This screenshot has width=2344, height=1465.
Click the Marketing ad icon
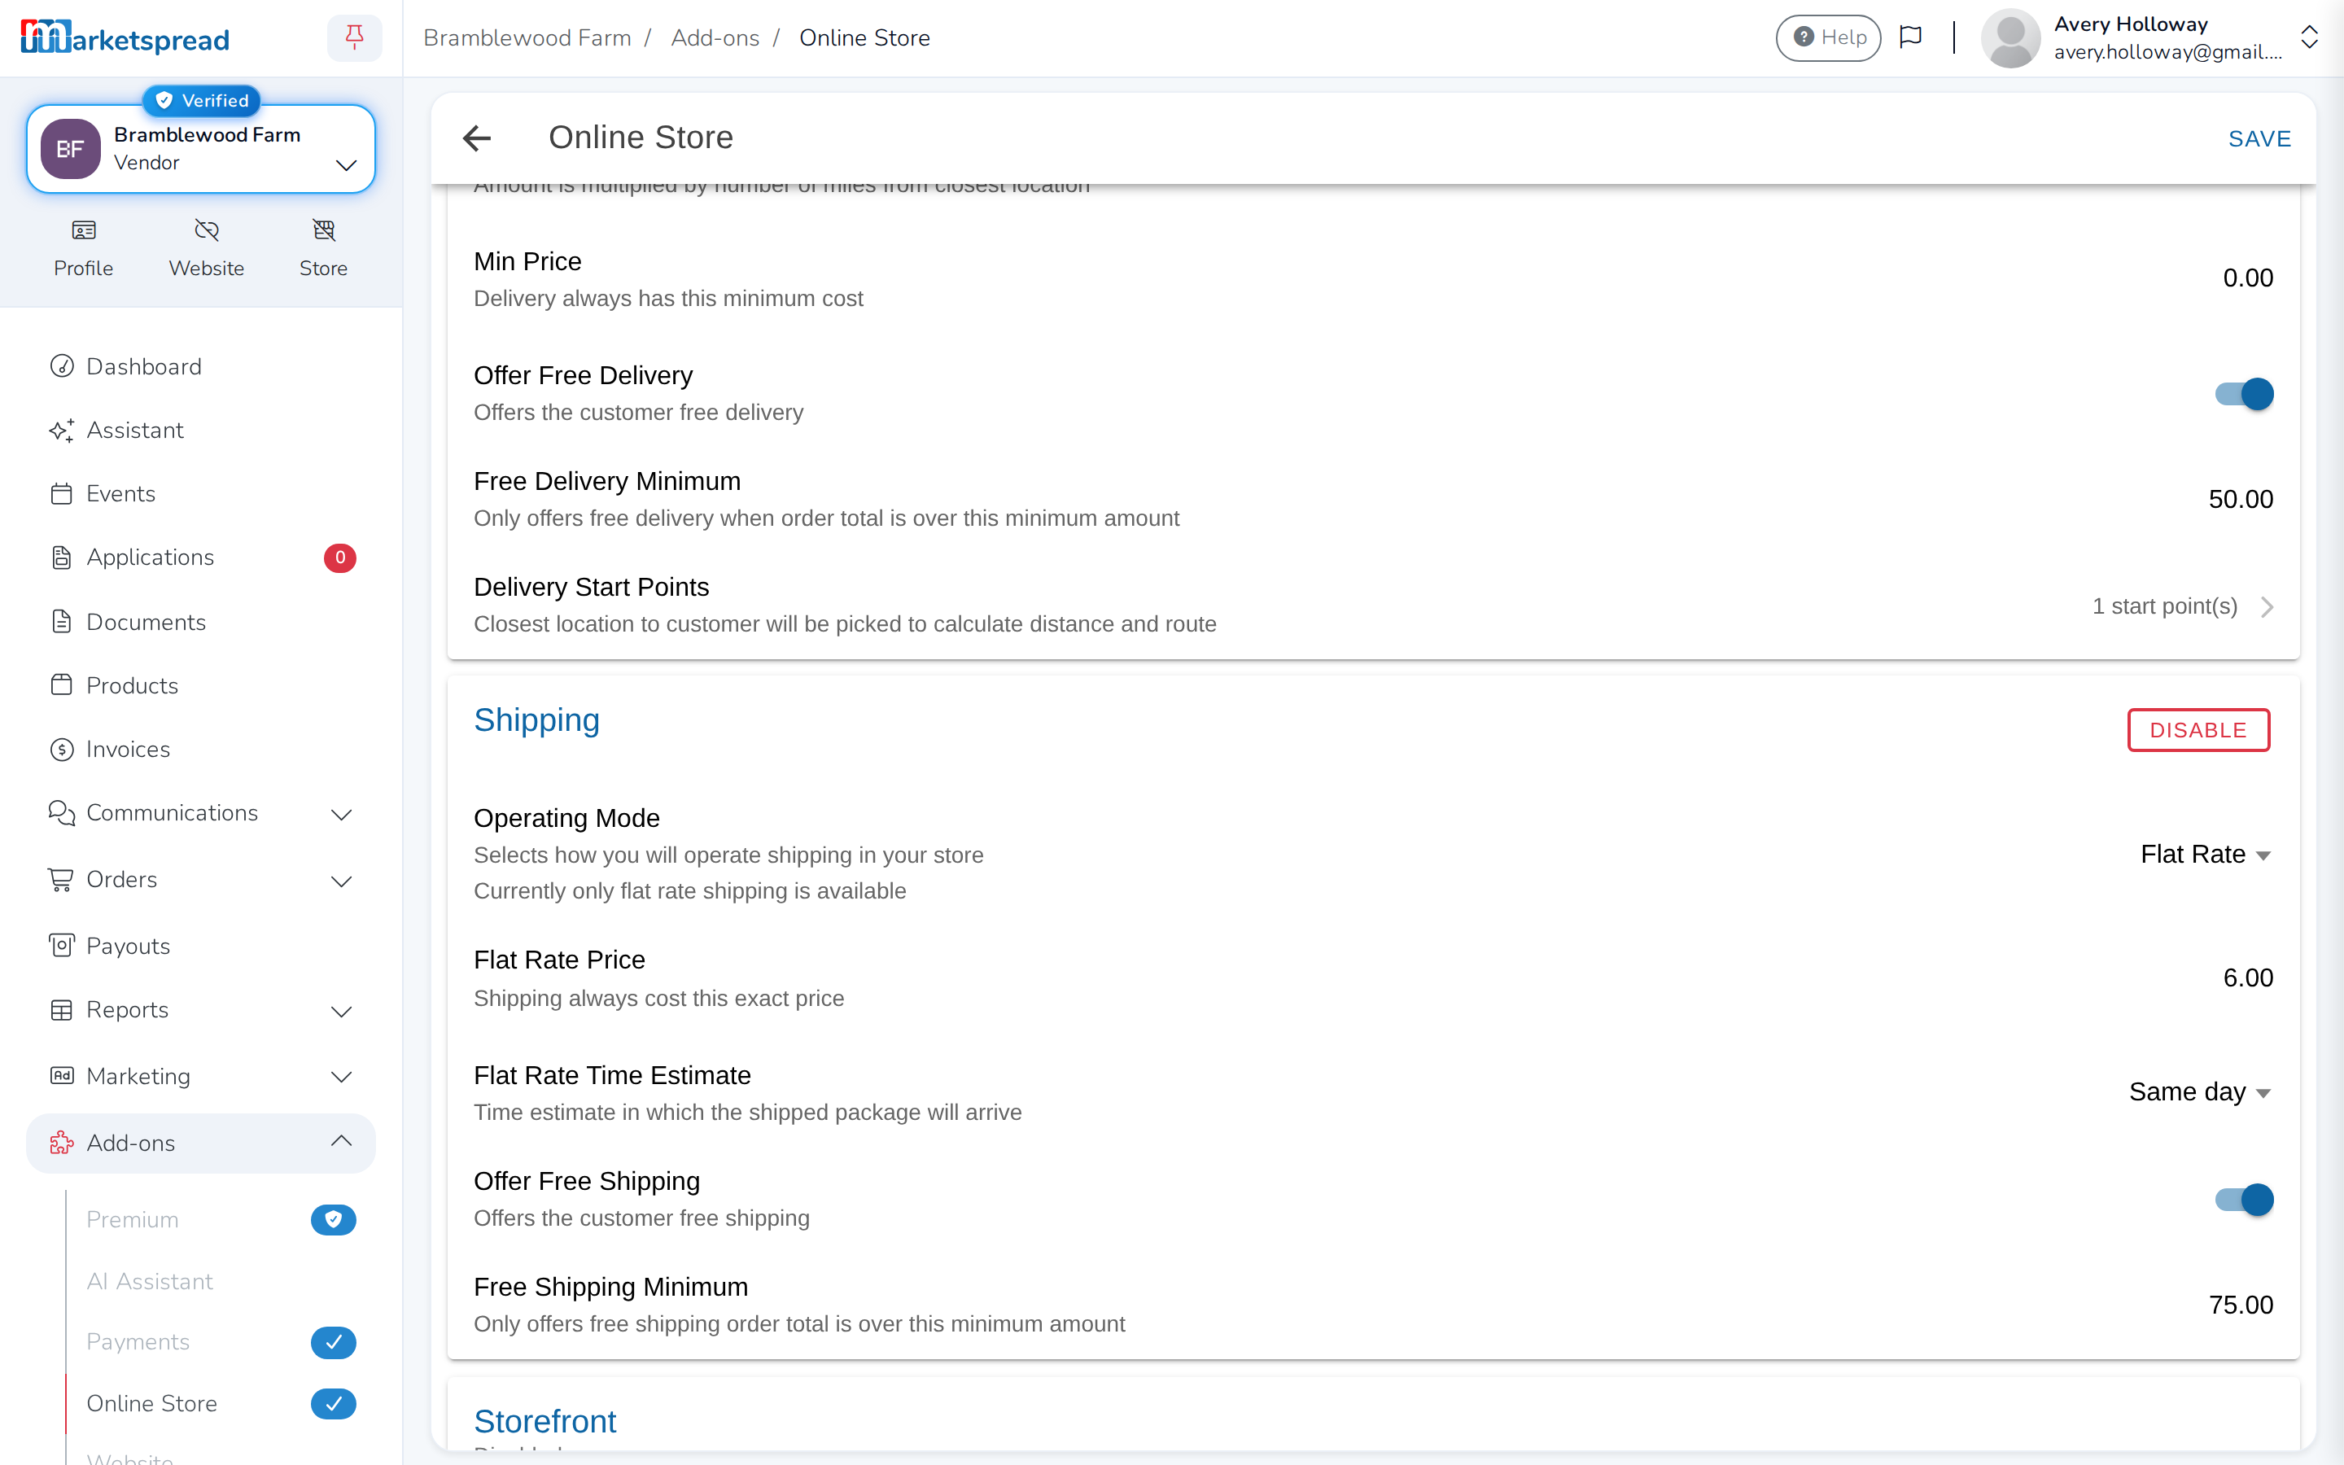pyautogui.click(x=62, y=1075)
